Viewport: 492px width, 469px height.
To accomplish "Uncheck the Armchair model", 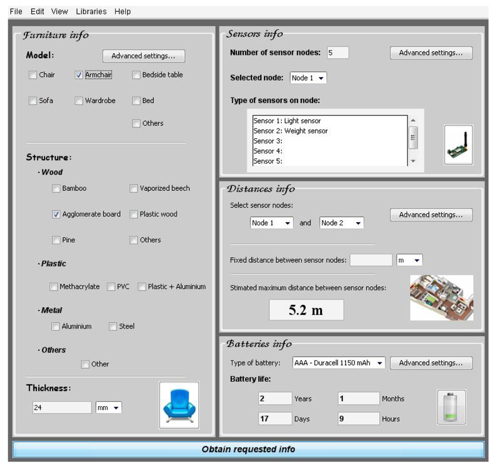I will 79,75.
